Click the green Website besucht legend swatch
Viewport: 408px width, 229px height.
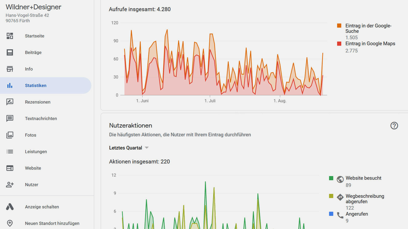[x=331, y=178]
